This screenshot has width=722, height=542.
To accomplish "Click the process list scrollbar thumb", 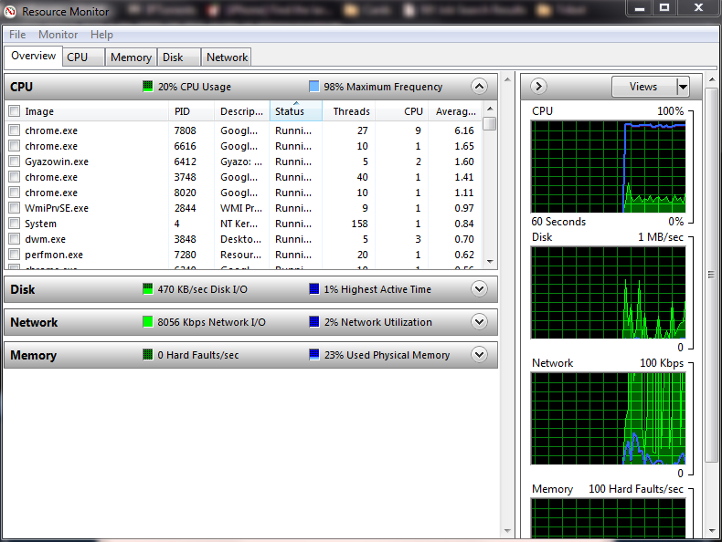I will [490, 124].
